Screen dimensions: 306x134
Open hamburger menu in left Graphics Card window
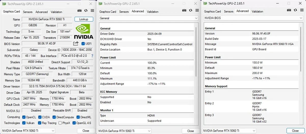[x=92, y=11]
